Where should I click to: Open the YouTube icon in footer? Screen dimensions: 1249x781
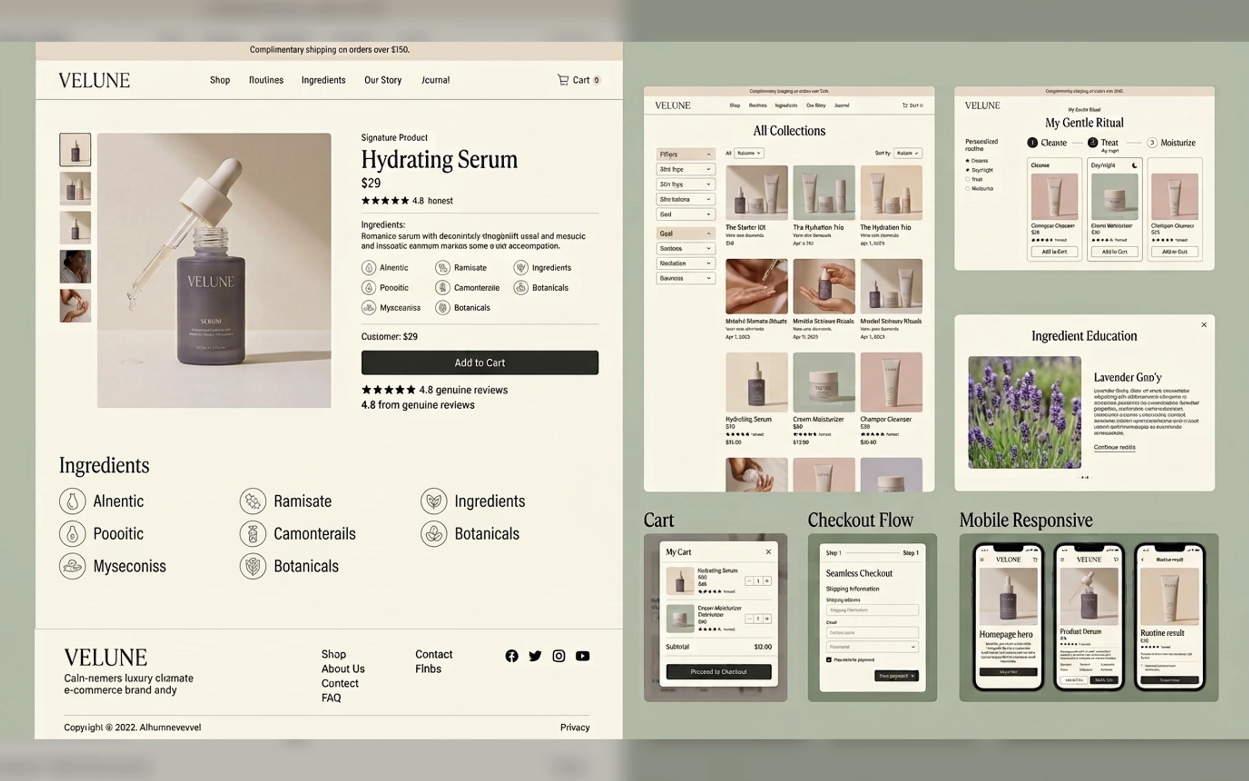582,656
